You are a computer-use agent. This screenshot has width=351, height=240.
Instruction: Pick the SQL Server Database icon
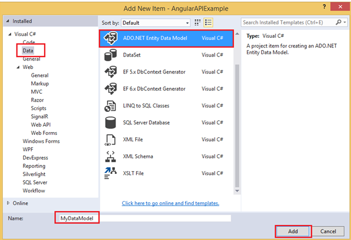pos(110,123)
